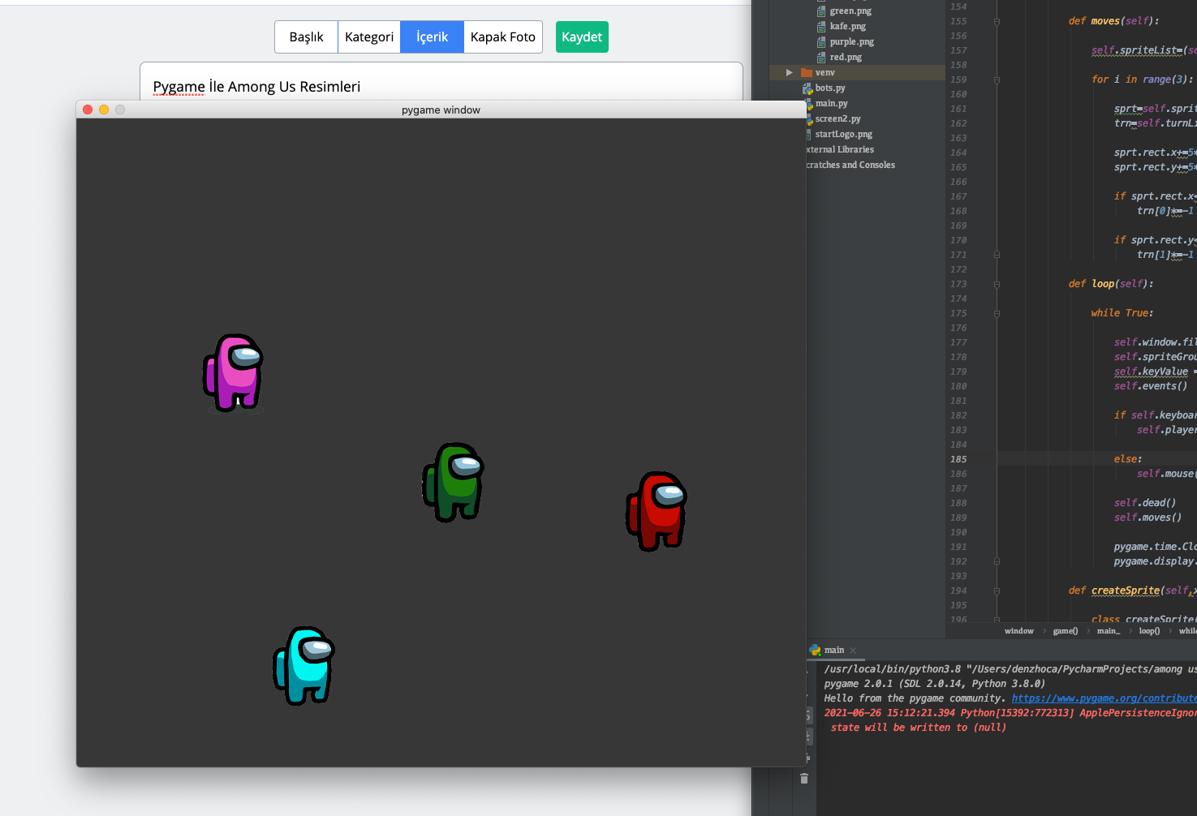This screenshot has height=816, width=1197.
Task: Click the 'self.dead()' code line
Action: tap(1145, 503)
